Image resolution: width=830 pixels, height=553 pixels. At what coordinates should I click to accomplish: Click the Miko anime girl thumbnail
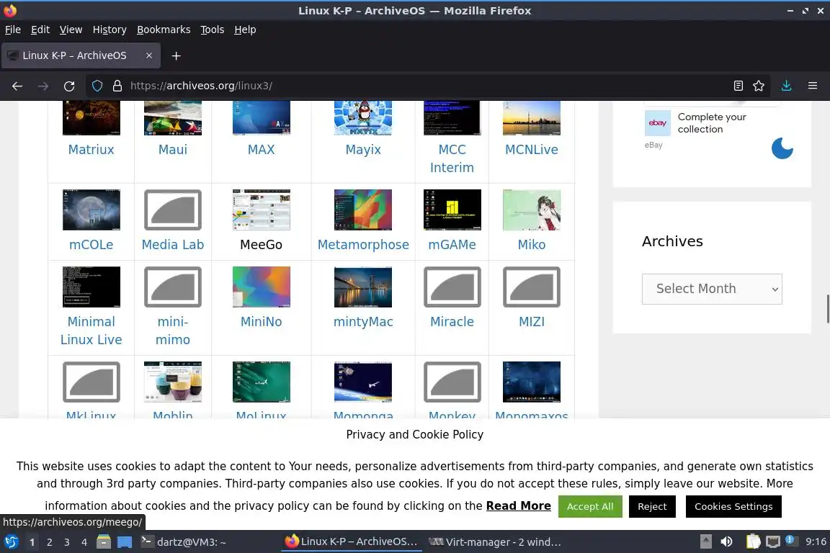[x=532, y=210]
